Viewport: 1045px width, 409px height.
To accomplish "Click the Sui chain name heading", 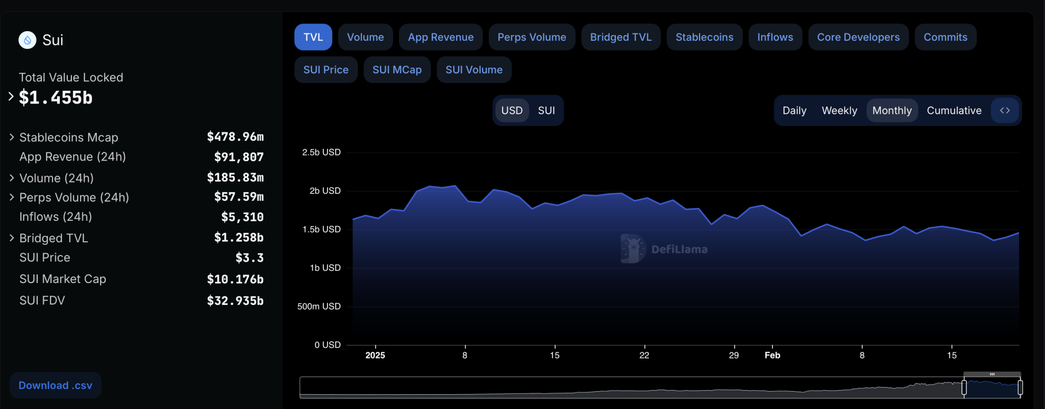I will pyautogui.click(x=53, y=40).
